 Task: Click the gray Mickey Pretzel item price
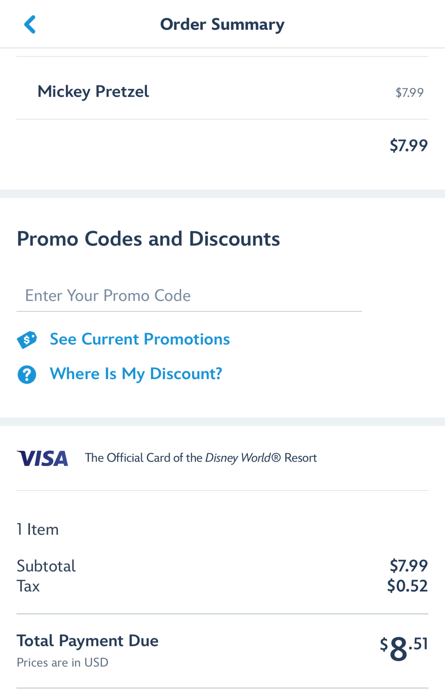tap(409, 93)
